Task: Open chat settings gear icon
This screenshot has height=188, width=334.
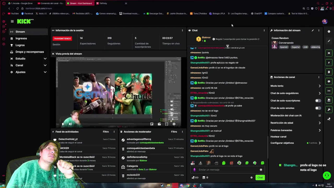Action: coord(252,178)
